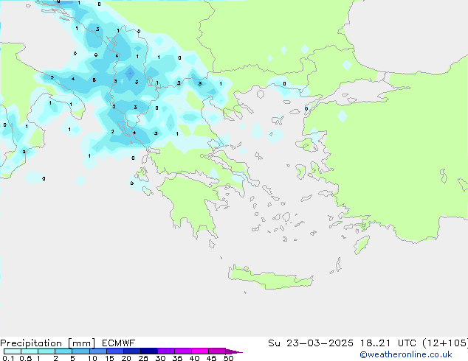
Task: Click the island of Crete on map
Action: (x=270, y=277)
